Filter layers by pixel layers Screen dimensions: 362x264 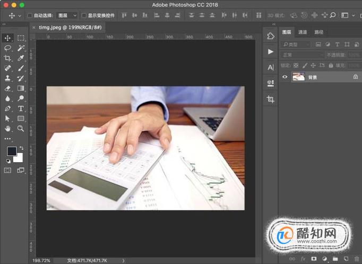coord(318,45)
